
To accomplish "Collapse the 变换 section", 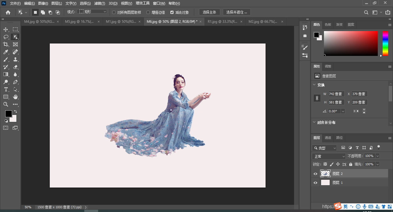I will tap(314, 85).
